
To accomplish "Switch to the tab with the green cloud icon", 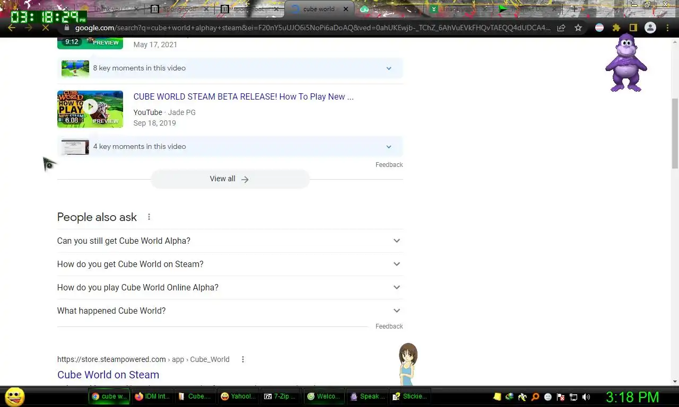I will 388,9.
